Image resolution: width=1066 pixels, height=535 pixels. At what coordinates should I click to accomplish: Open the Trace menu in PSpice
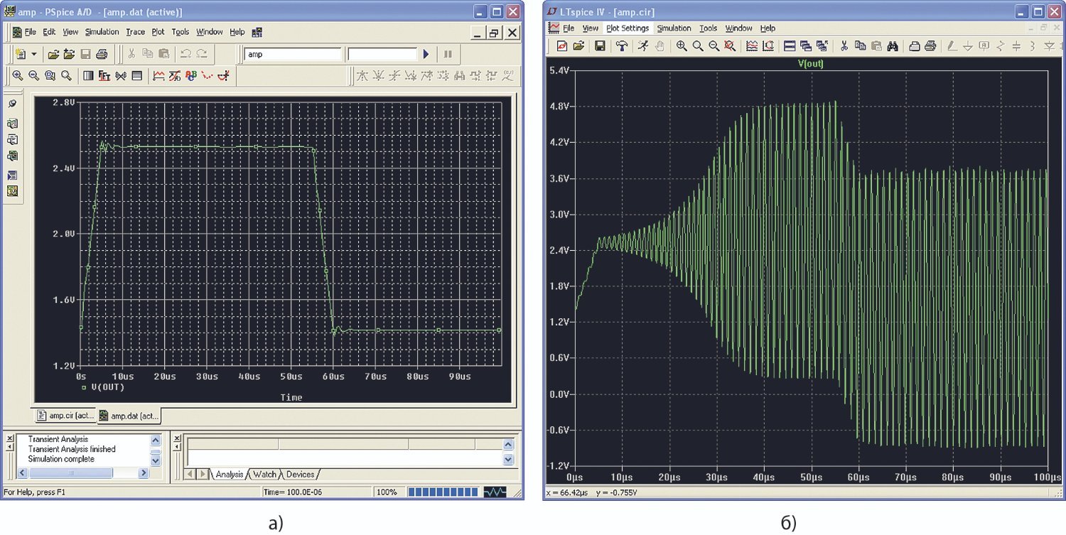(135, 32)
